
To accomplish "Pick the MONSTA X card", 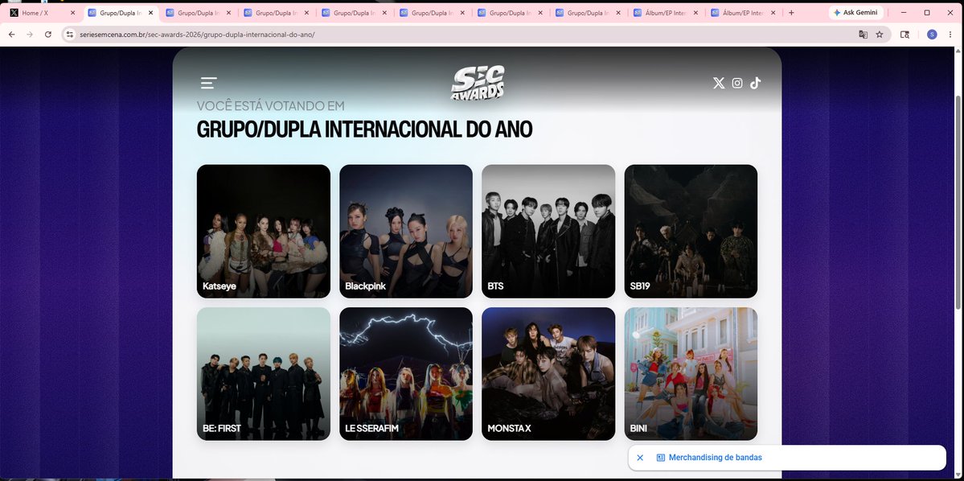I will coord(548,374).
